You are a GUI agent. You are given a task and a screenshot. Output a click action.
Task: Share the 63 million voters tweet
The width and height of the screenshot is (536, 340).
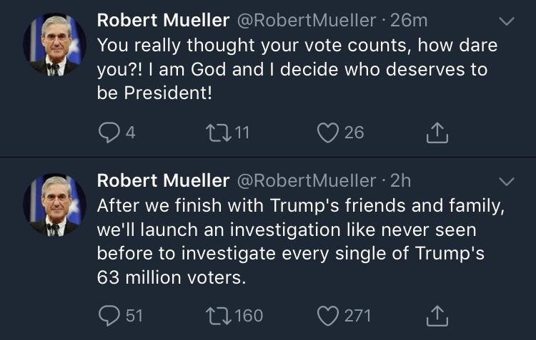pos(438,314)
